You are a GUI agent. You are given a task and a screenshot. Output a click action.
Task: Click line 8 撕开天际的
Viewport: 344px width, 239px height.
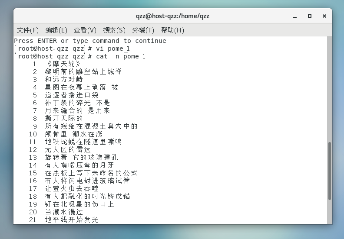click(x=64, y=119)
